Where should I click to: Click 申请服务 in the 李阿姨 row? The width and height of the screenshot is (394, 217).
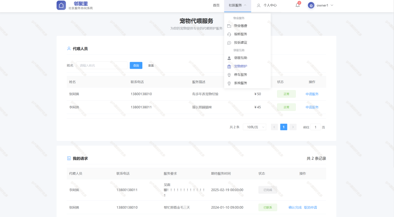pyautogui.click(x=312, y=107)
